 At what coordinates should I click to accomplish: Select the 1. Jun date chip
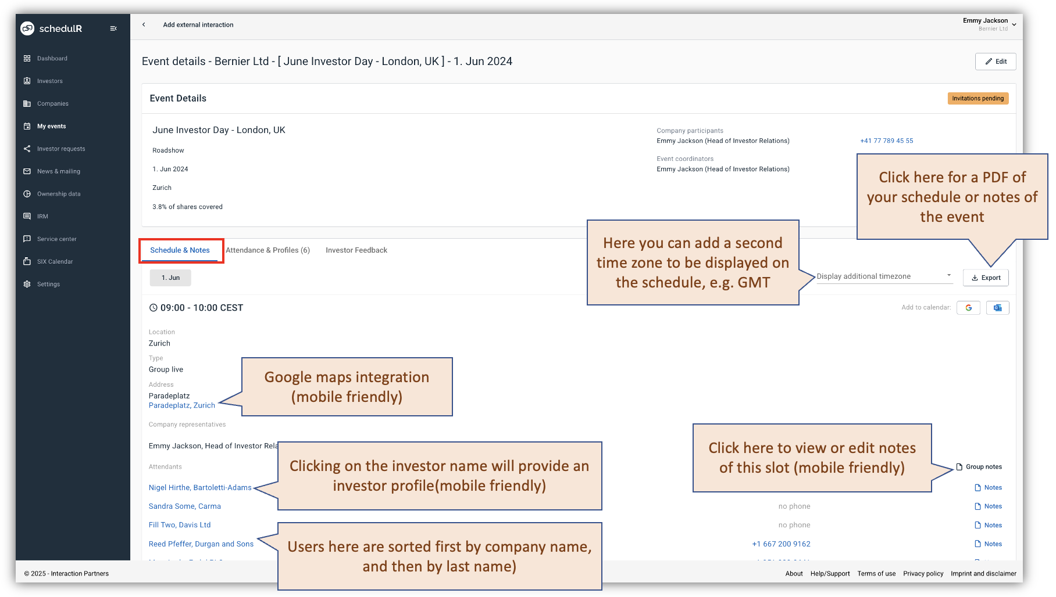pos(170,278)
